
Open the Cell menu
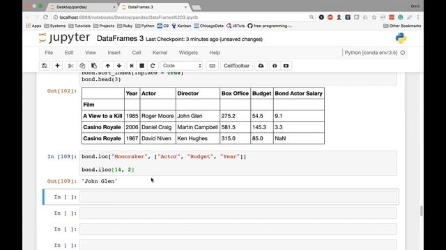point(137,53)
